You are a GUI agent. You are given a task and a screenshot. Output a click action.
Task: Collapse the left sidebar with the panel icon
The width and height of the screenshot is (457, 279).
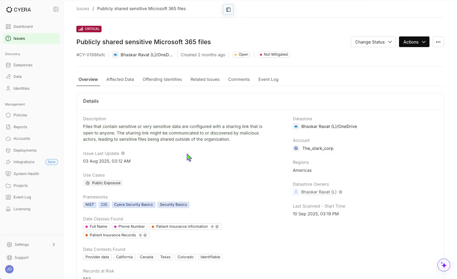[56, 9]
